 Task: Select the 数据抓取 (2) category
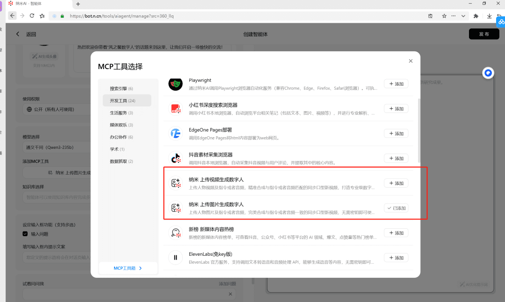coord(127,161)
